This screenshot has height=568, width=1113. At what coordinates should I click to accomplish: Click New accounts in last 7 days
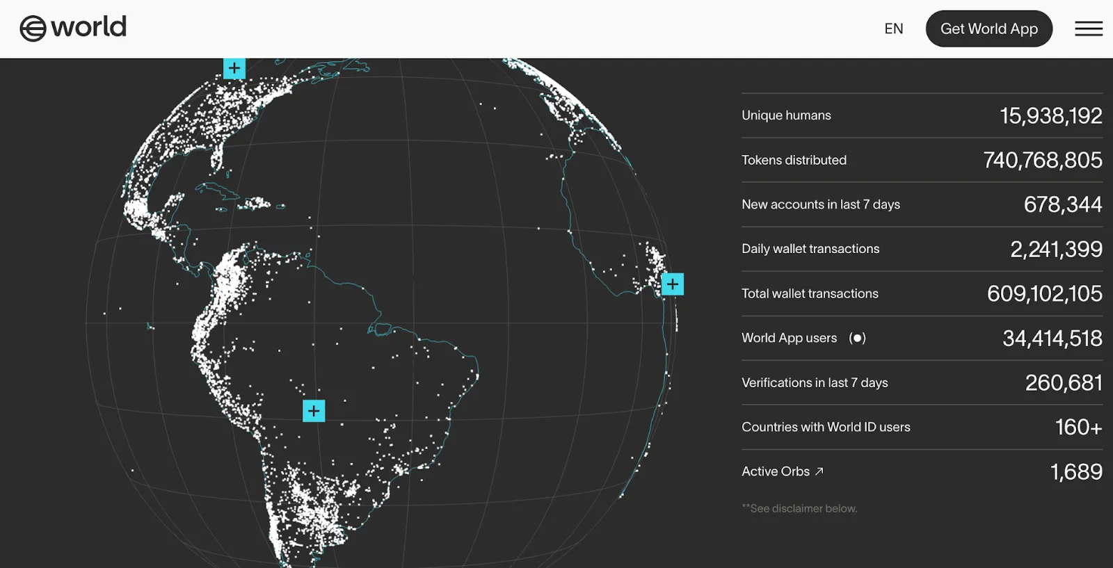pyautogui.click(x=821, y=204)
